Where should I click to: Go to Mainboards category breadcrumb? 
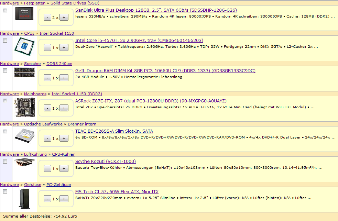click(35, 94)
